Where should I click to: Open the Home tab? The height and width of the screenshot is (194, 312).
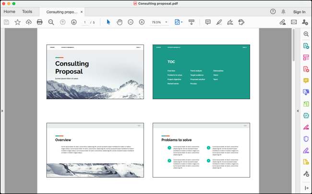(x=9, y=11)
